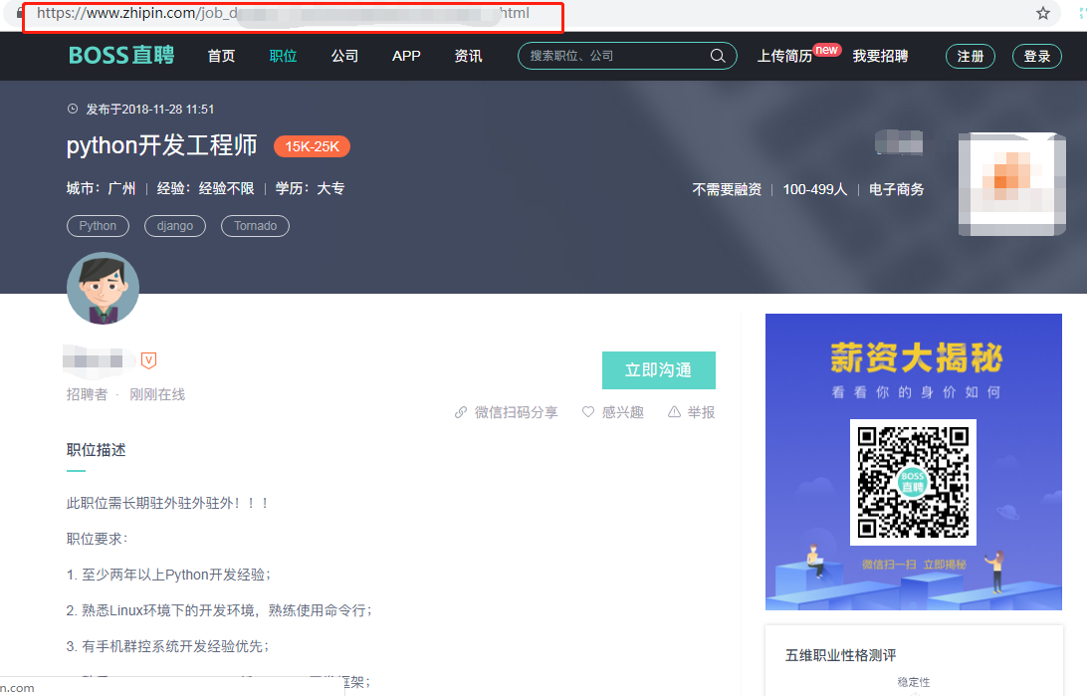
Task: Click the blurred company logo thumbnail
Action: point(1011,184)
